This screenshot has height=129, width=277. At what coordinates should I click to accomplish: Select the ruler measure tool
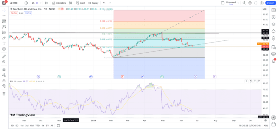(x=4, y=56)
